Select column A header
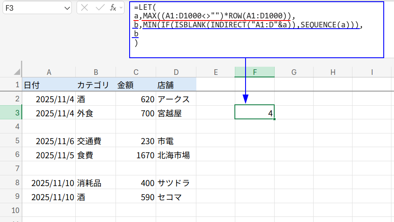Screen dimensions: 394x222 pyautogui.click(x=49, y=72)
